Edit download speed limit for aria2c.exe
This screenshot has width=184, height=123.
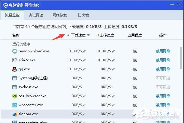[x=84, y=60]
